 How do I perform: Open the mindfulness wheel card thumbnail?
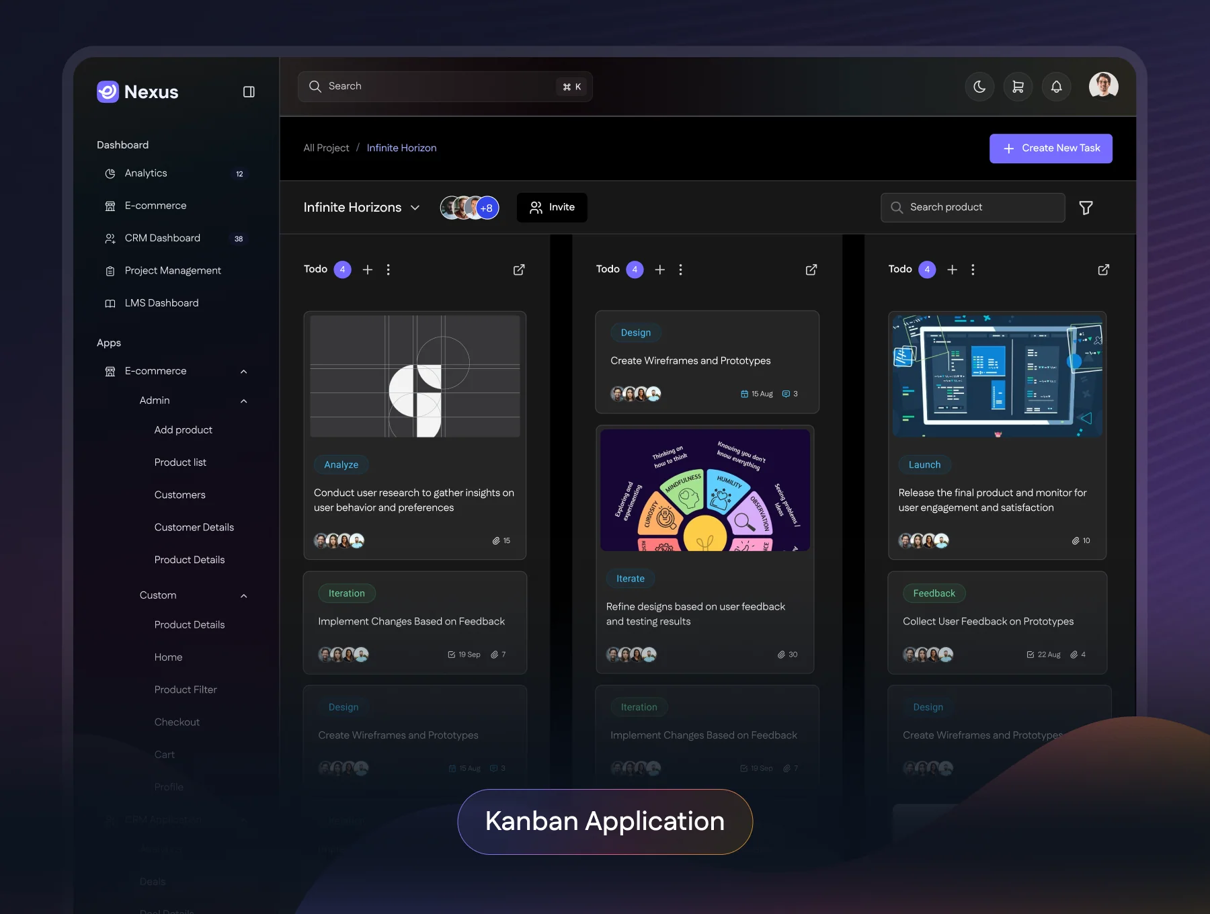705,491
